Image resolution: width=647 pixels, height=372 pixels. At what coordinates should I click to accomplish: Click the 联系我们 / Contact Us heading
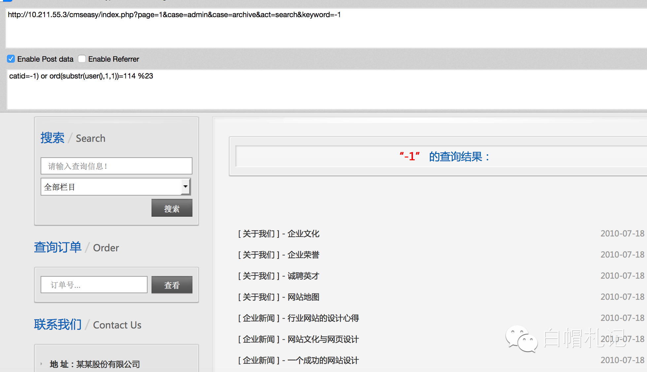pyautogui.click(x=87, y=325)
